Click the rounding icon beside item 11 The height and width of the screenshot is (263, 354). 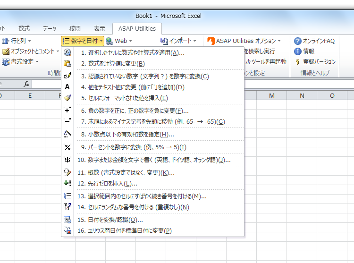67,172
